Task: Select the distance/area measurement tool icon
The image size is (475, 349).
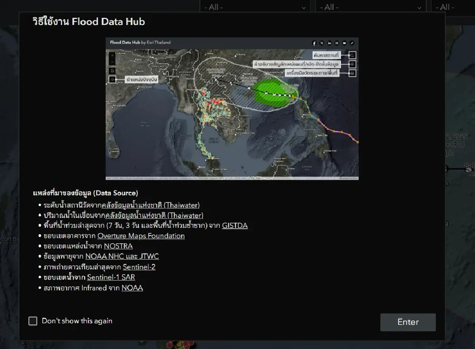Action: pyautogui.click(x=352, y=73)
